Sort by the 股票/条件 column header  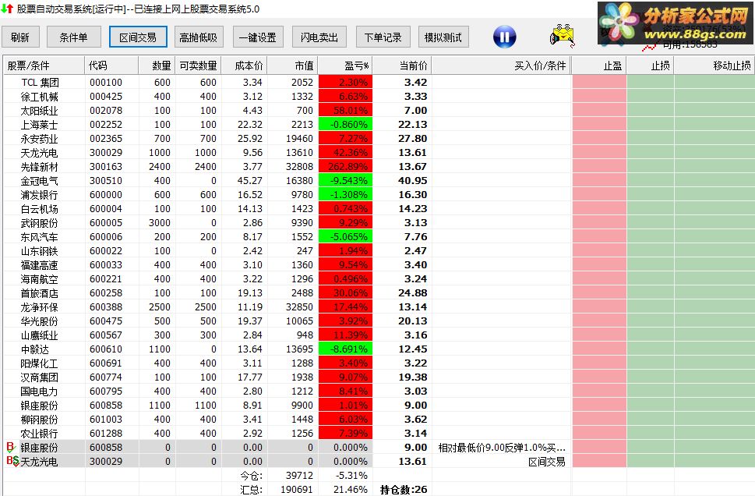(x=44, y=66)
